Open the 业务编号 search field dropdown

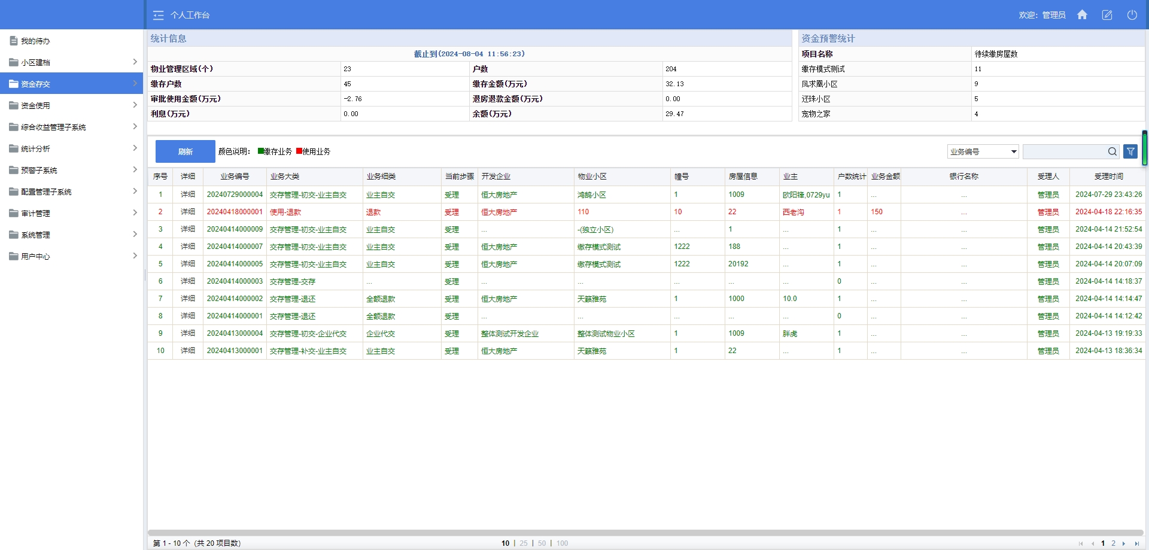click(x=983, y=151)
